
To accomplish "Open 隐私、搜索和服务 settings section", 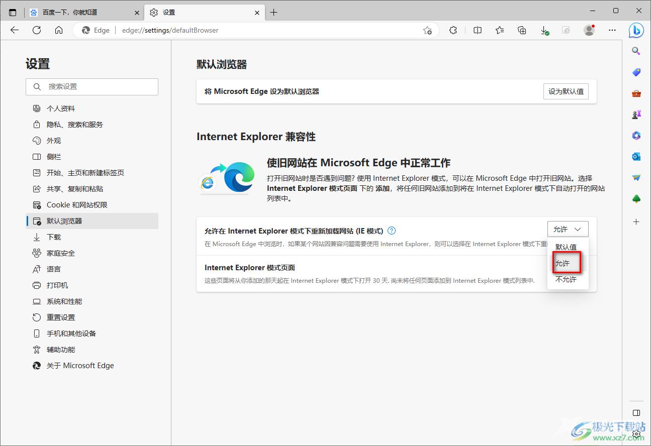I will point(92,125).
